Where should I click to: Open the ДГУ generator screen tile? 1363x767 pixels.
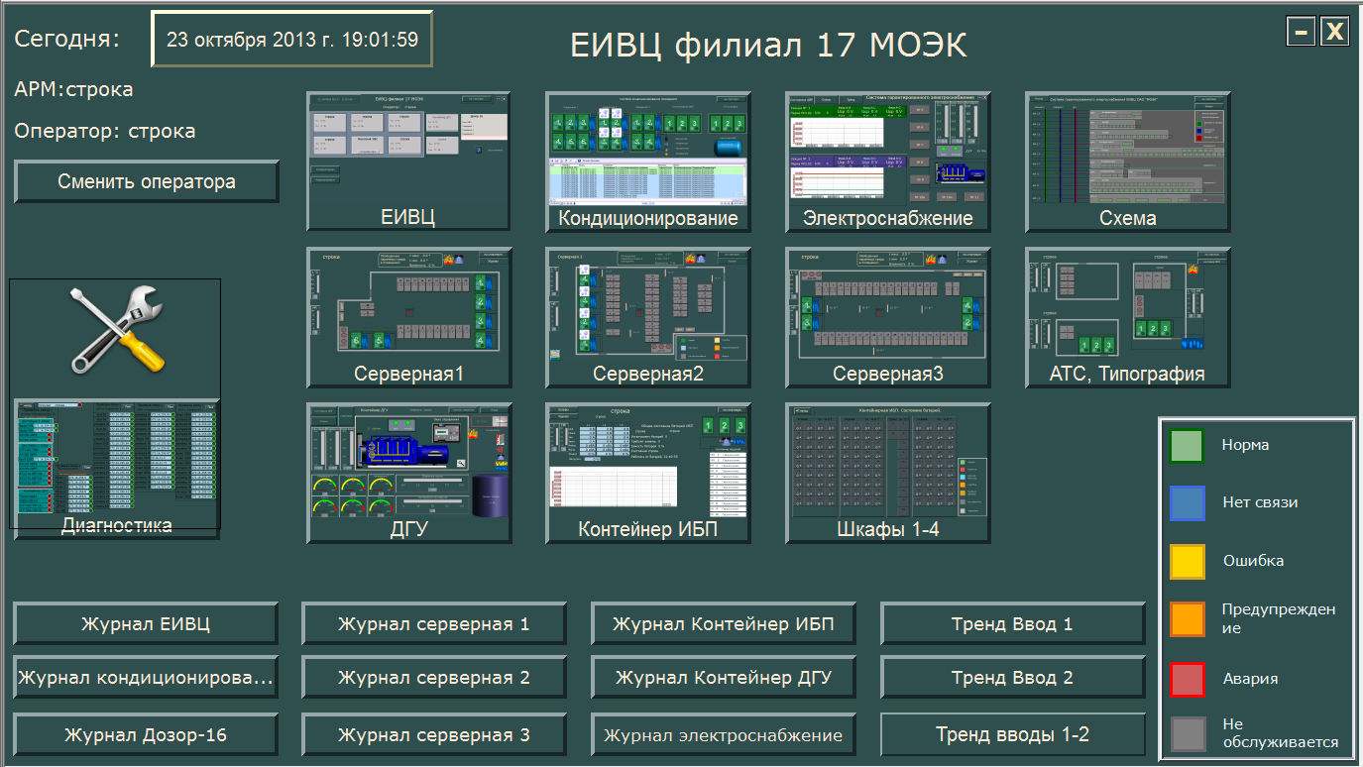(408, 473)
